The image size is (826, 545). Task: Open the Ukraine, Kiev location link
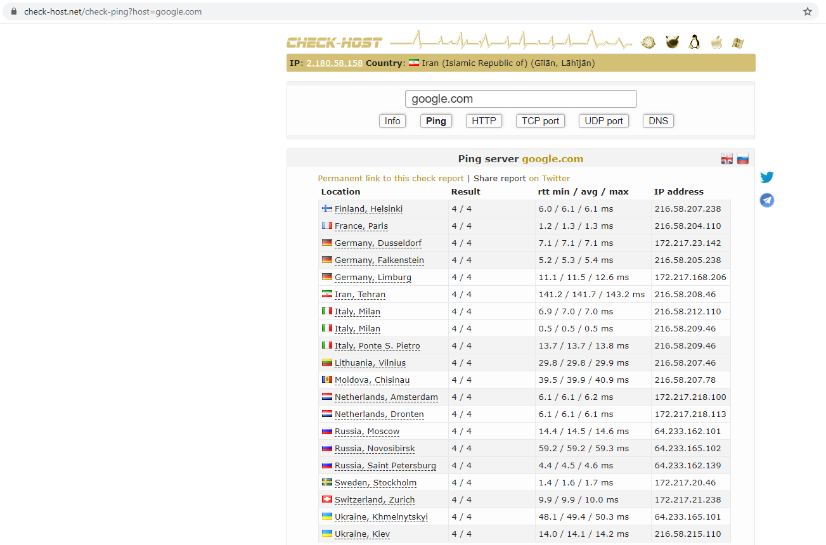coord(362,534)
